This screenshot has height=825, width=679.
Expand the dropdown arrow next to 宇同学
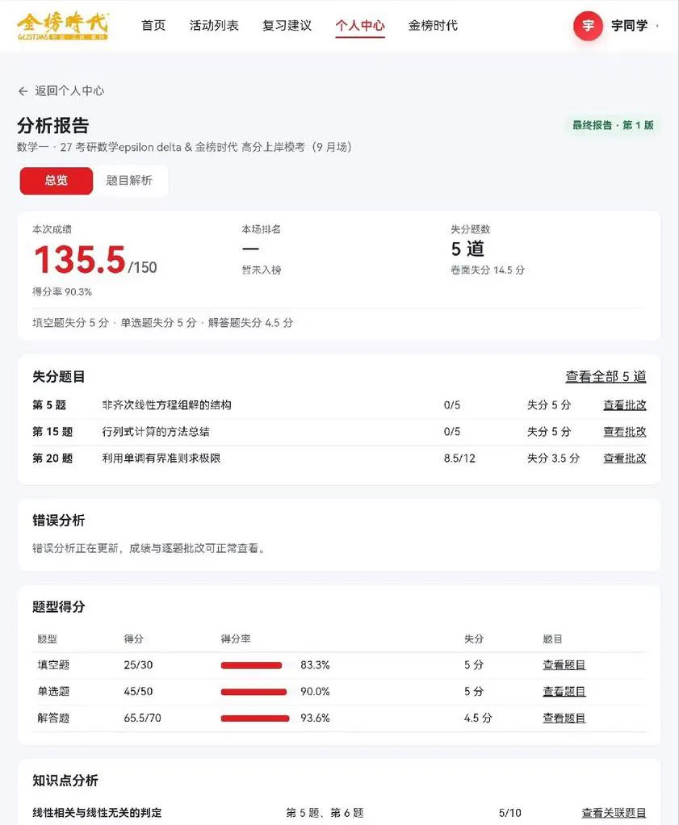pyautogui.click(x=657, y=25)
